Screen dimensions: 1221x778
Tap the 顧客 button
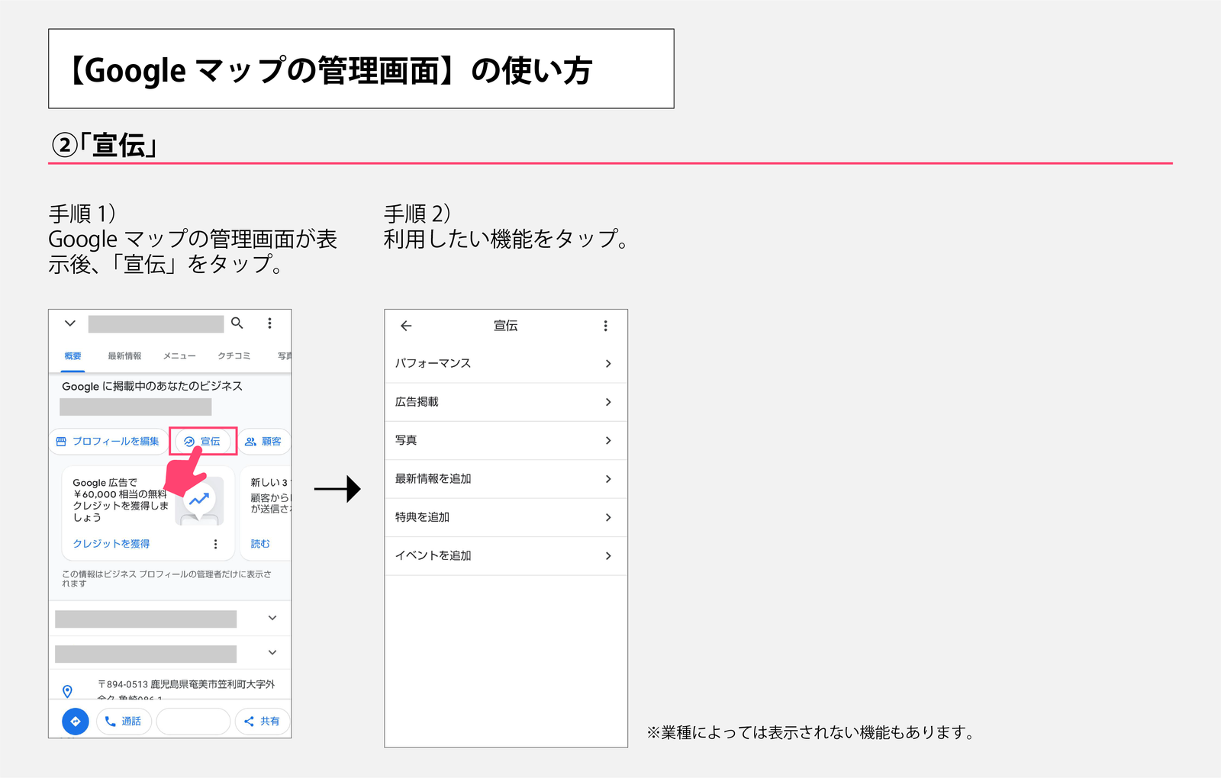pyautogui.click(x=264, y=442)
